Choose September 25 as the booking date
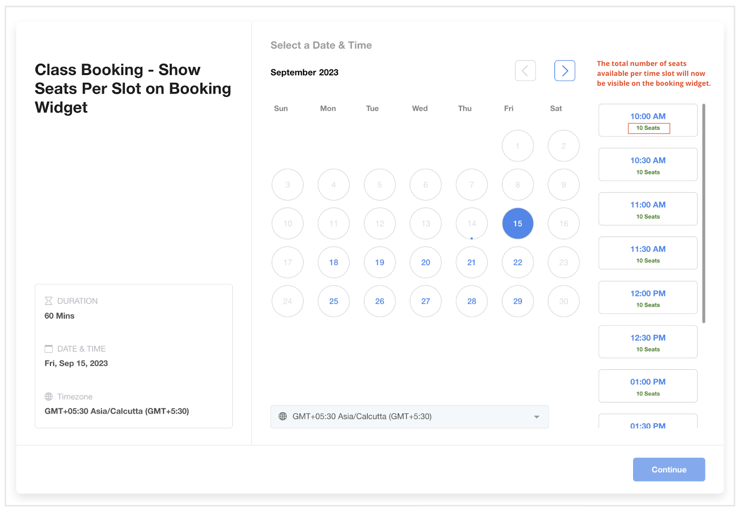Screen dimensions: 741x513 coord(333,301)
